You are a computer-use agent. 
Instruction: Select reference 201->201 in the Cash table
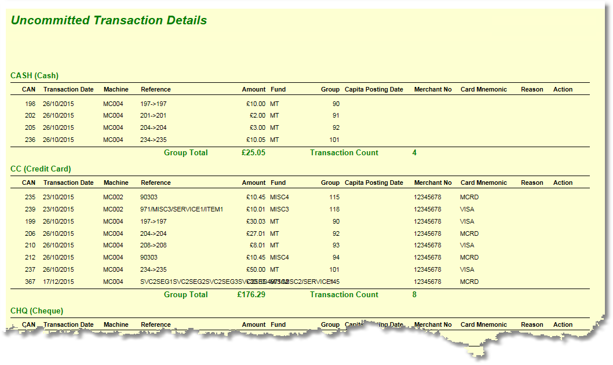point(154,116)
